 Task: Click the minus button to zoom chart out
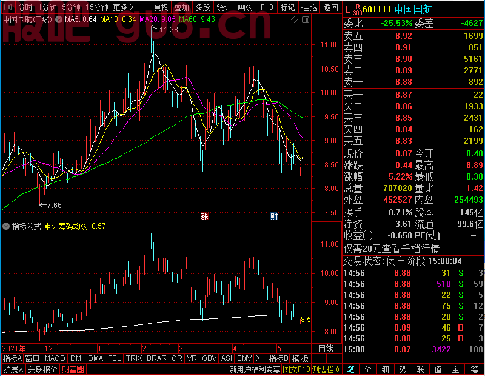tap(334, 358)
